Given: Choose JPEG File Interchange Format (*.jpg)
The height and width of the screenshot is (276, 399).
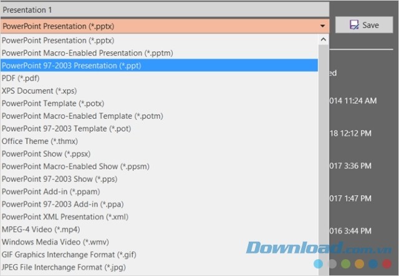Looking at the screenshot, I should tap(160, 267).
